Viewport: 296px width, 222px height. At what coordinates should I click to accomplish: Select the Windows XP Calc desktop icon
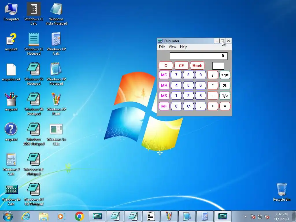coord(56,44)
